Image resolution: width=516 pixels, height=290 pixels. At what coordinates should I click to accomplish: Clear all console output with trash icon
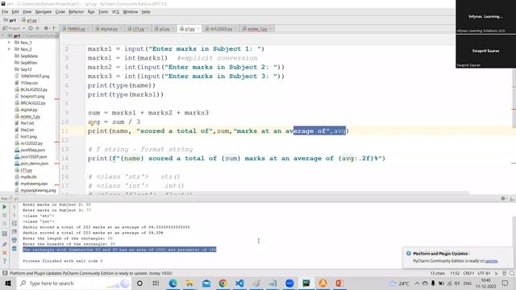tap(15, 249)
